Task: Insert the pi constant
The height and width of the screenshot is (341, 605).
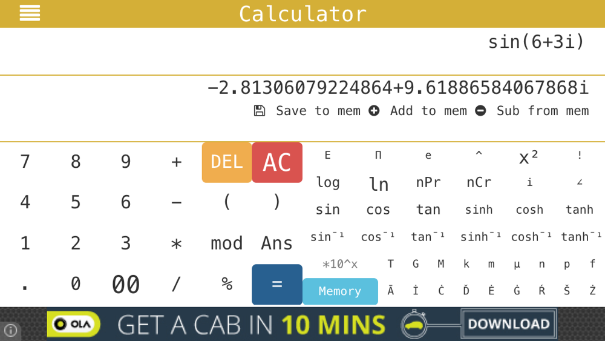Action: pos(378,156)
